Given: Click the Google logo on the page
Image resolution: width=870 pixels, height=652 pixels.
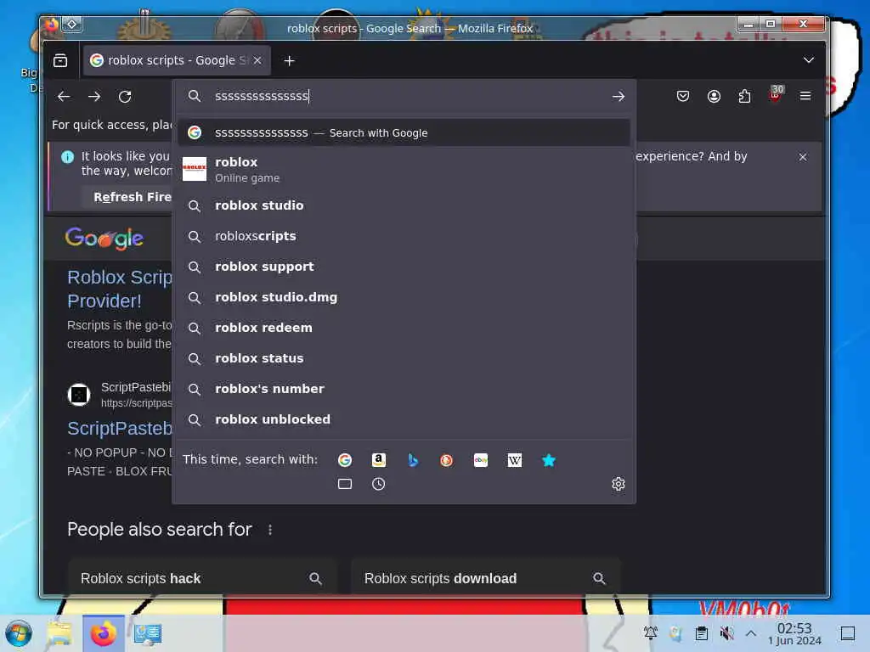Looking at the screenshot, I should pos(105,239).
